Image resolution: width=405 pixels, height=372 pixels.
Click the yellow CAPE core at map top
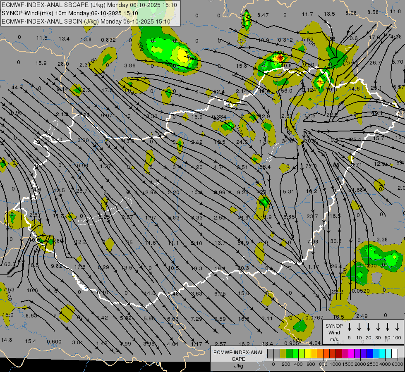click(182, 55)
